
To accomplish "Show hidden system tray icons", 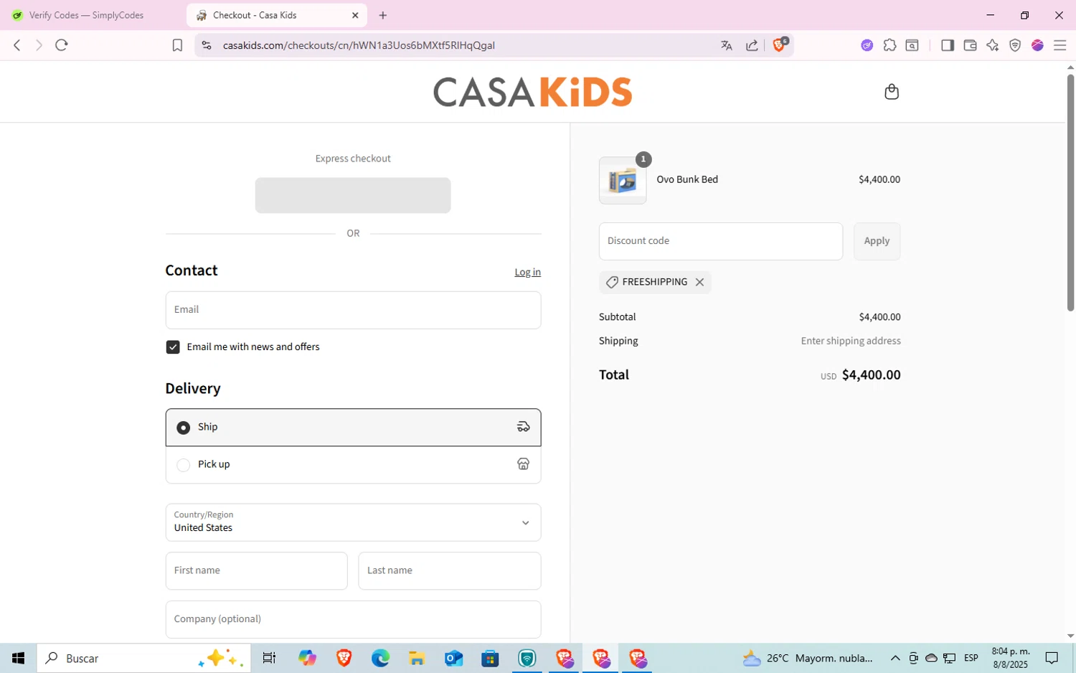I will (895, 658).
